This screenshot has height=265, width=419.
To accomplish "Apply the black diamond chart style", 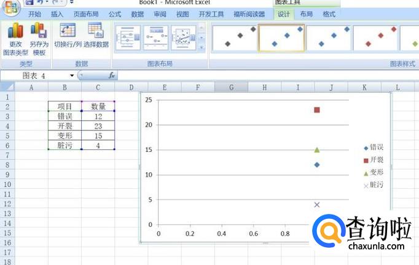I will tap(234, 38).
